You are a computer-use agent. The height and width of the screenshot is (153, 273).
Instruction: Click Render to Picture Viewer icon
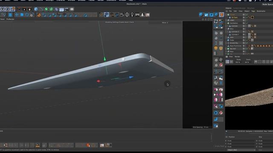(24, 9)
